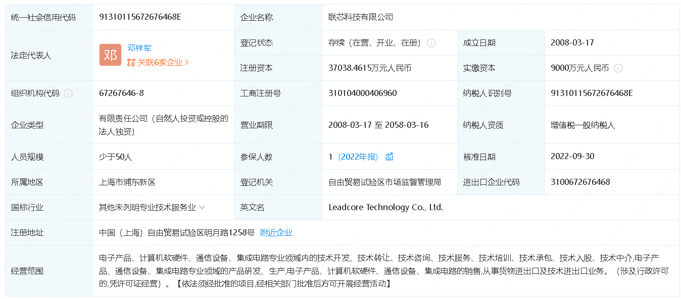The image size is (681, 299).
Task: Select 增值税一般纳税人 value
Action: click(x=583, y=125)
